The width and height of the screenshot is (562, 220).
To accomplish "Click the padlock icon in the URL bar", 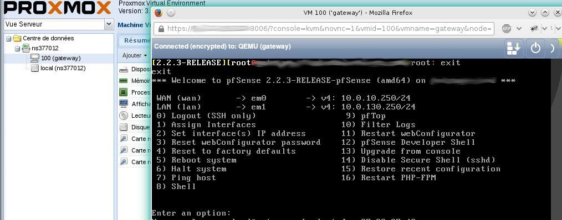I will click(161, 29).
